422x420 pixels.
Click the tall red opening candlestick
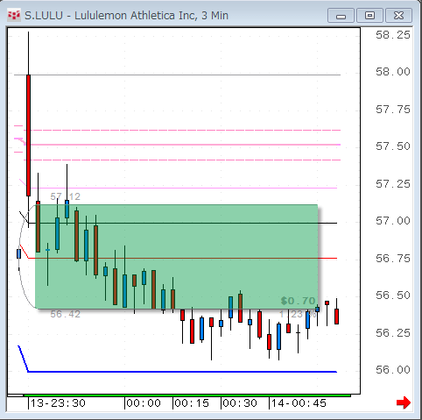28,135
